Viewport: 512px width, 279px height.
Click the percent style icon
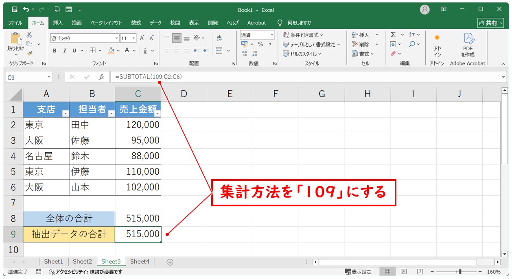(260, 44)
